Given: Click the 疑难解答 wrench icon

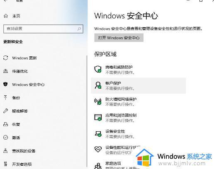Looking at the screenshot, I should click(x=5, y=111).
